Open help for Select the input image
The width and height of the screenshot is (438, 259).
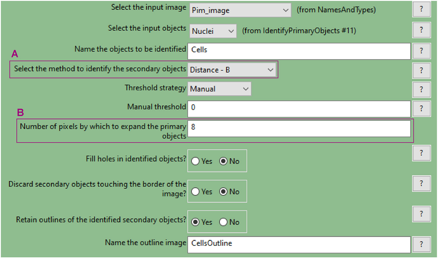tap(421, 9)
